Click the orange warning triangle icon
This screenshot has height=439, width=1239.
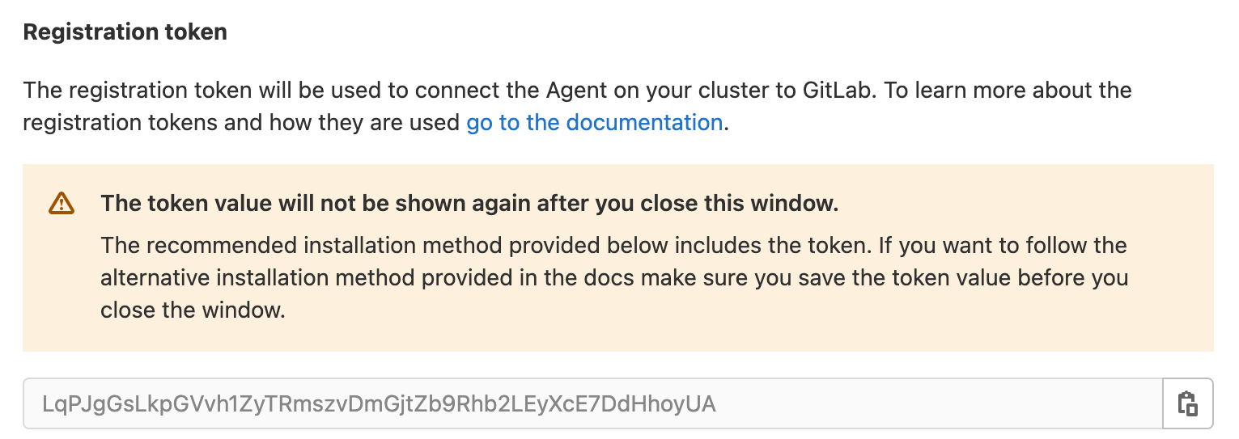[x=62, y=204]
